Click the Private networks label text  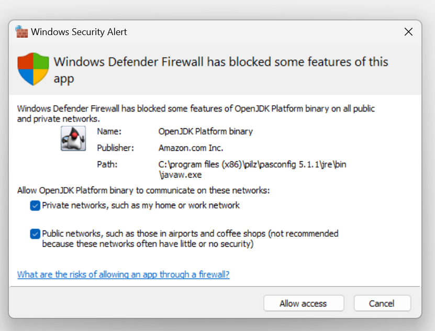(141, 206)
